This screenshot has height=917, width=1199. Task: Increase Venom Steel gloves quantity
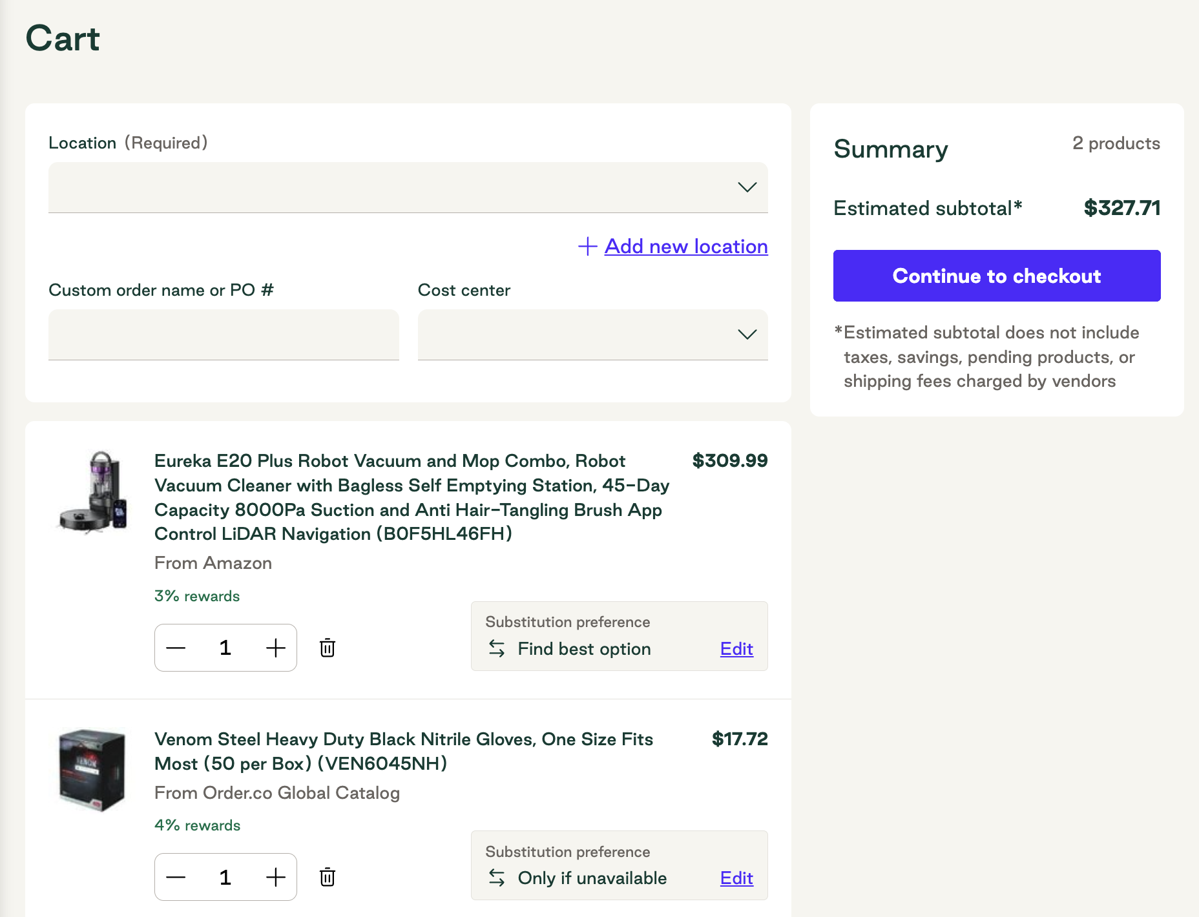pyautogui.click(x=276, y=877)
